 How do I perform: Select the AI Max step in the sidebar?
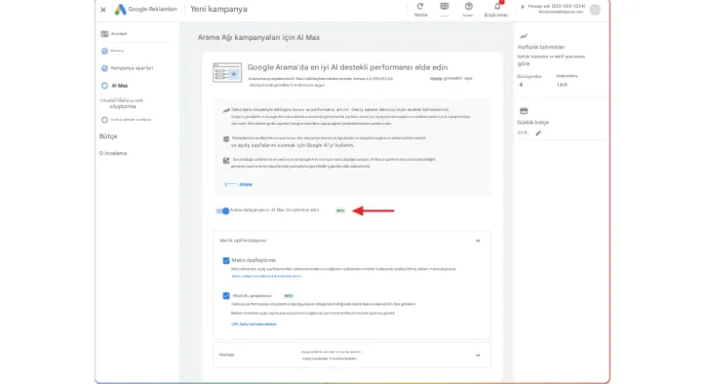point(119,86)
